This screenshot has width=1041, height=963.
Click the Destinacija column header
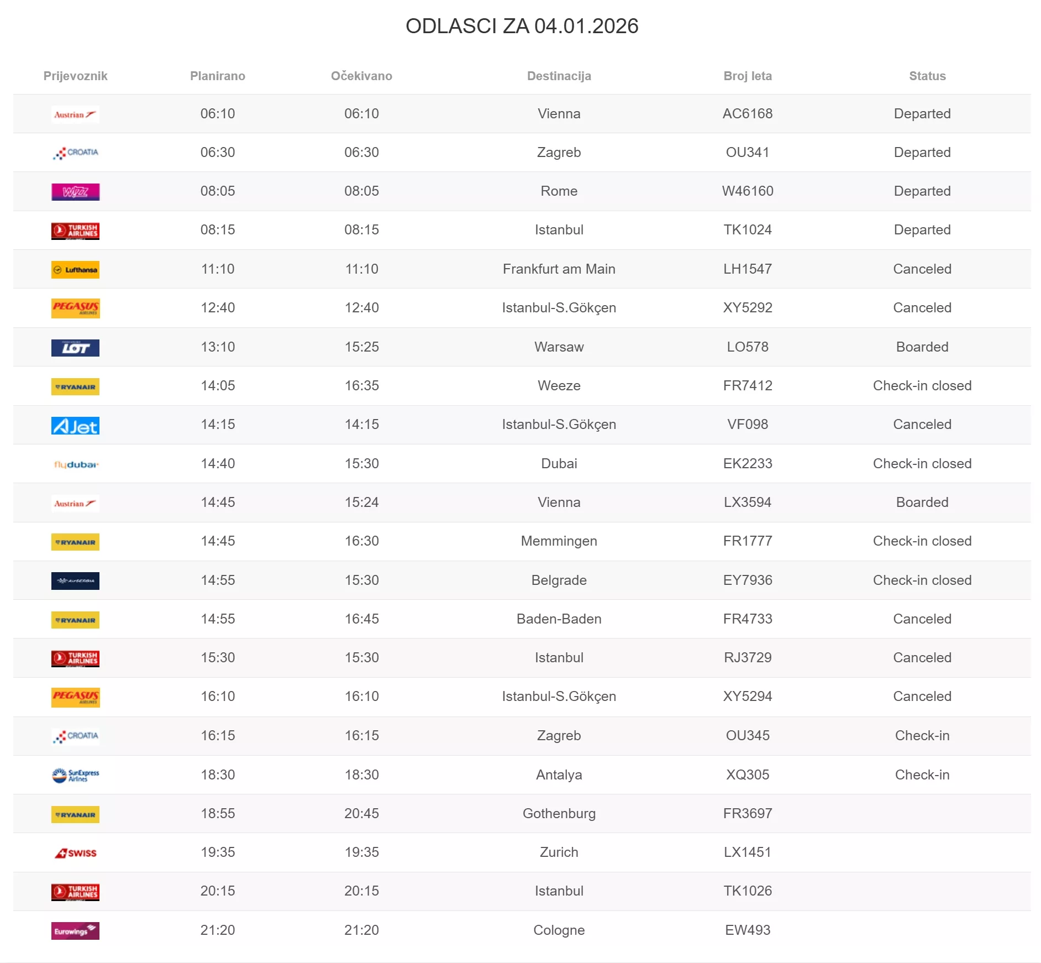point(559,76)
